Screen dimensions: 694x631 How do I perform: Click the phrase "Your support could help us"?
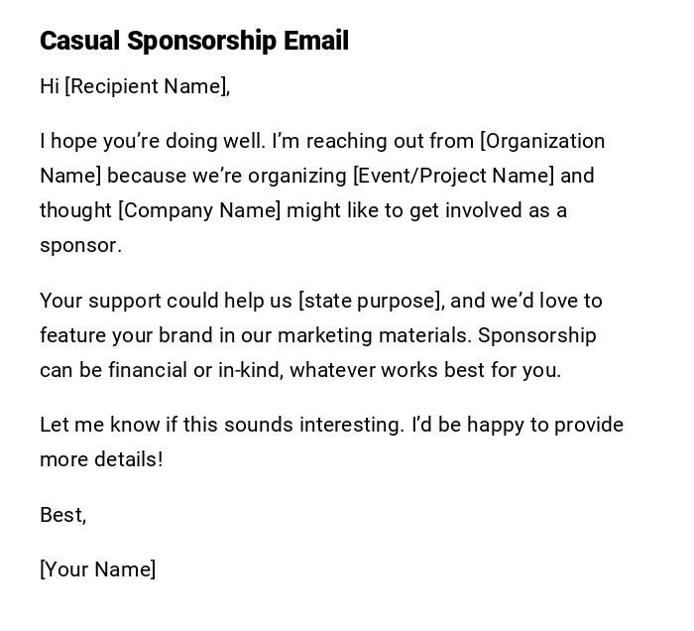(166, 301)
